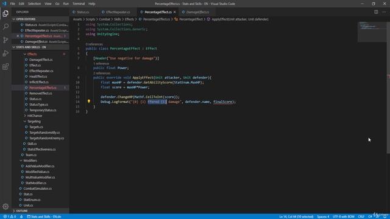Collapse the Targeting folder
Image resolution: width=390 pixels, height=219 pixels.
(34, 122)
